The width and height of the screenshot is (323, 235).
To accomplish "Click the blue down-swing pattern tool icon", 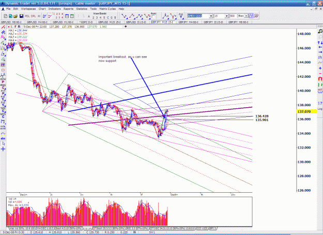I will (x=124, y=16).
